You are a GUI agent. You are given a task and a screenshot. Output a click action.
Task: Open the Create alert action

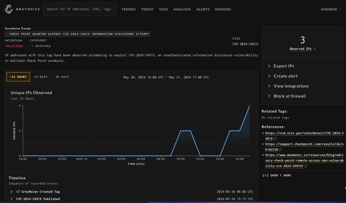coord(286,76)
